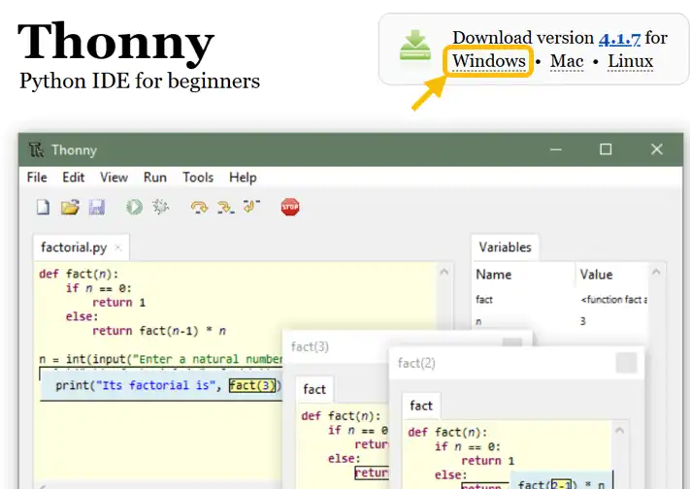Open the Run menu
The width and height of the screenshot is (690, 489).
pos(155,178)
